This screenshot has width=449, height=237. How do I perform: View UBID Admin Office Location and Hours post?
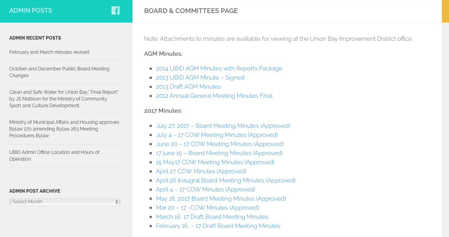click(54, 155)
